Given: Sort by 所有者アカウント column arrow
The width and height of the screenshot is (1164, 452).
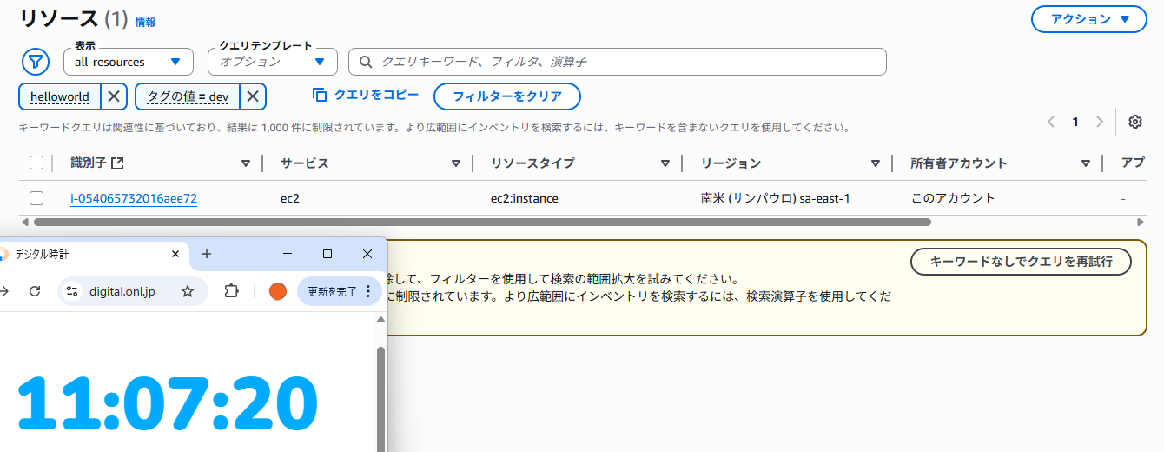Looking at the screenshot, I should pos(1086,163).
